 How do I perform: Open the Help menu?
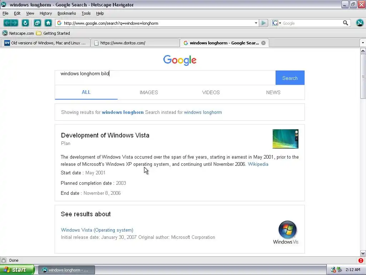(100, 13)
